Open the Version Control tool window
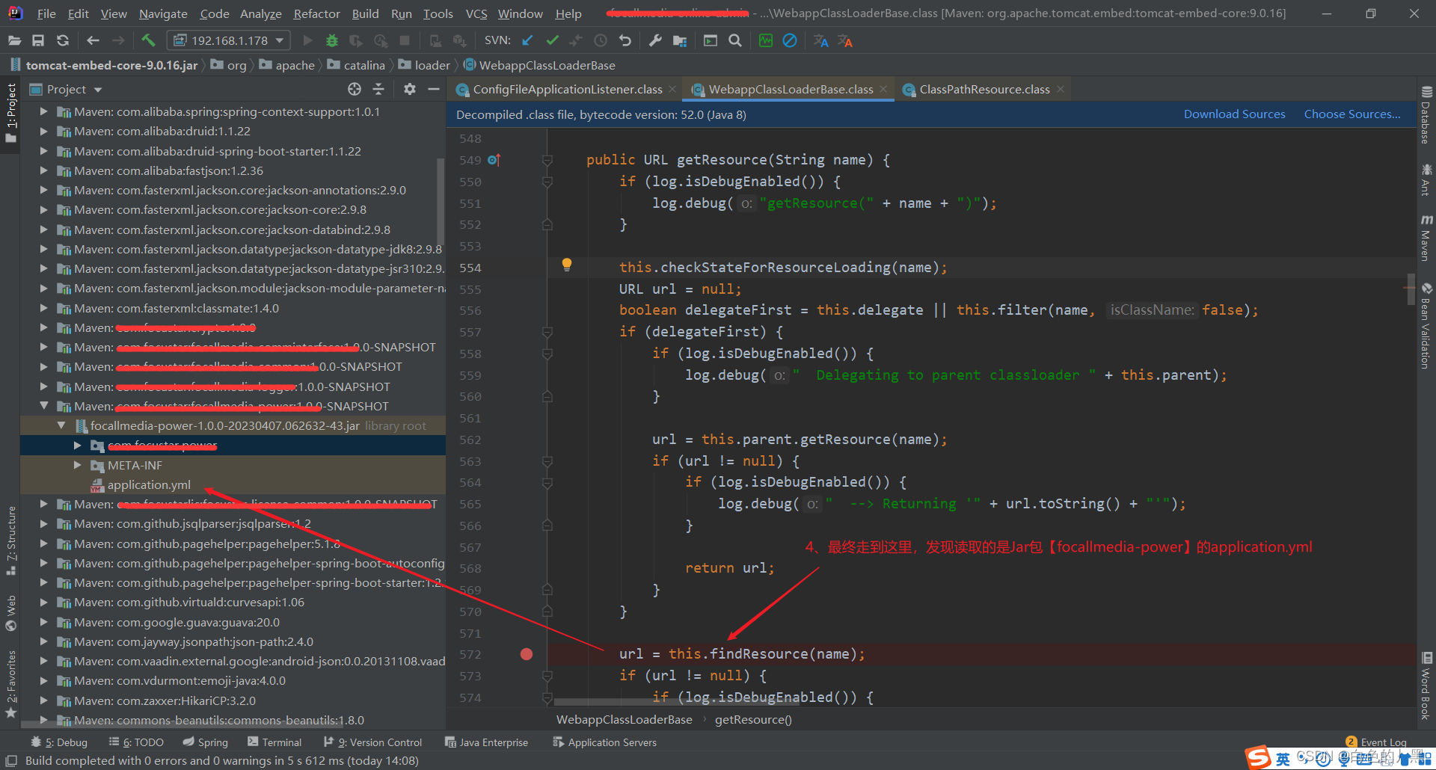This screenshot has width=1436, height=770. coord(373,742)
